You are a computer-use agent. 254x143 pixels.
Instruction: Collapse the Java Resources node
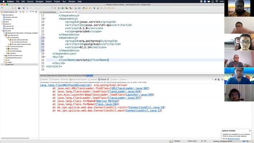tap(4, 35)
